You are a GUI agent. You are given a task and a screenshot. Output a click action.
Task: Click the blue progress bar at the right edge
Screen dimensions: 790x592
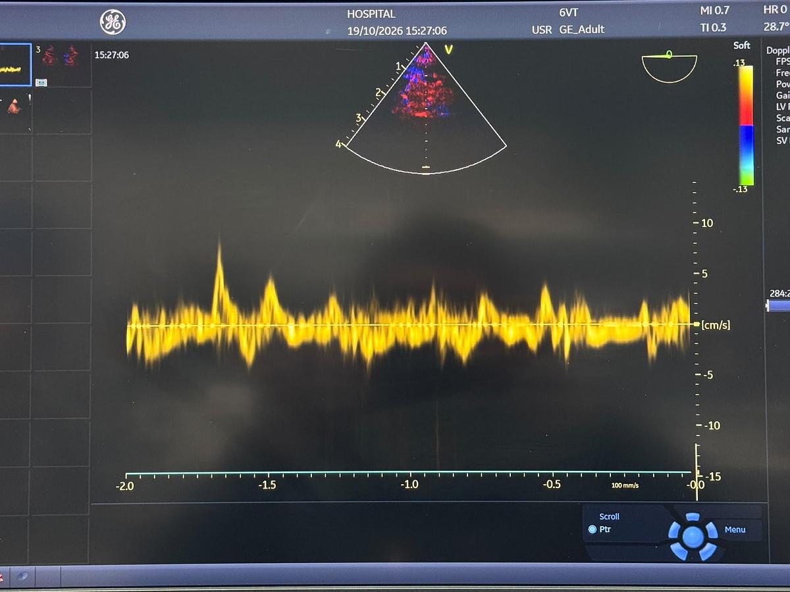click(779, 306)
